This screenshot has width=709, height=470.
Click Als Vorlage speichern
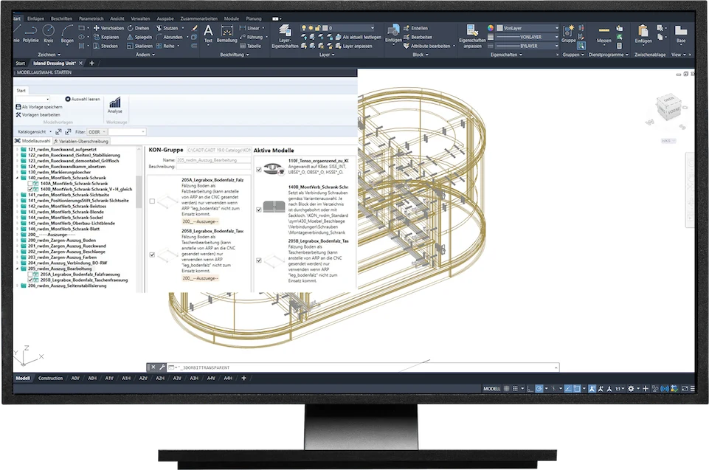[x=39, y=107]
